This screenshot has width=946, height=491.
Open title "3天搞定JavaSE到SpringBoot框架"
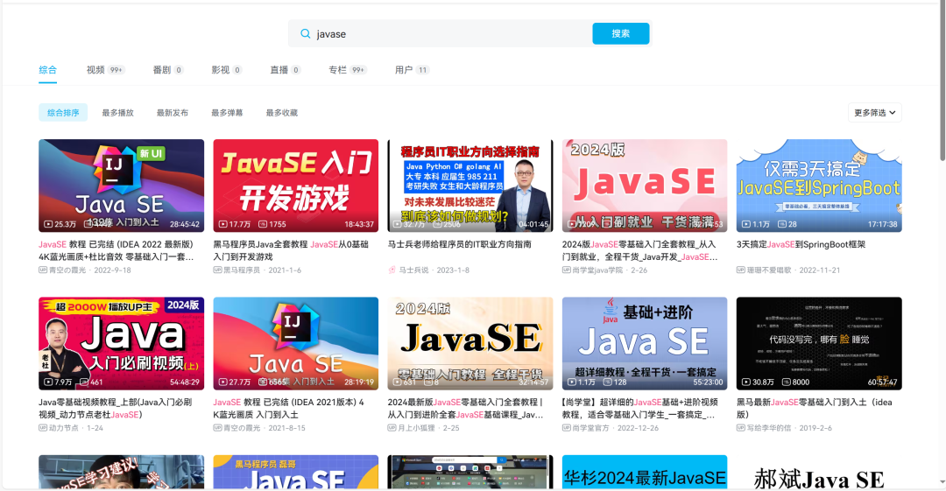[801, 244]
